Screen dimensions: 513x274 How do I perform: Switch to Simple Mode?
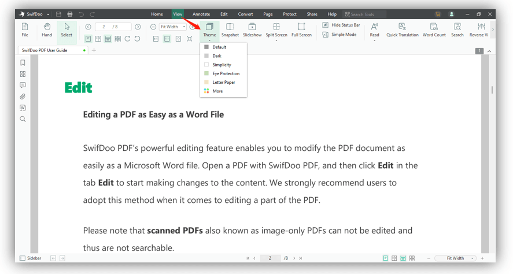(x=339, y=34)
